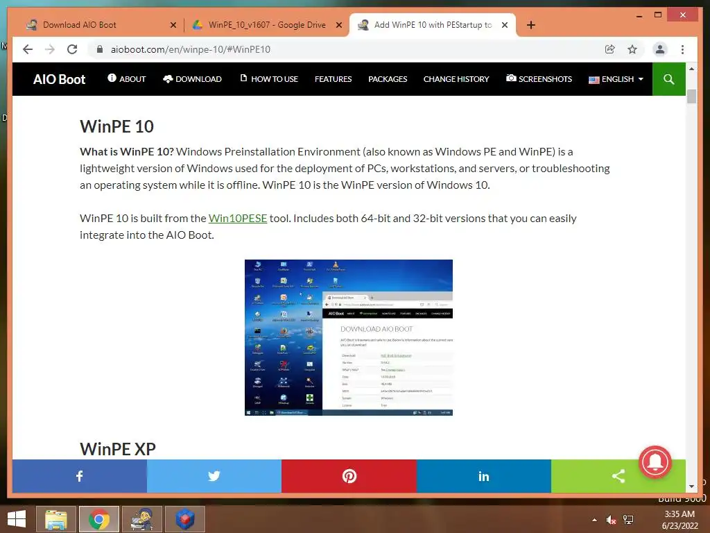Open the Chrome profile avatar
This screenshot has width=710, height=533.
tap(660, 49)
